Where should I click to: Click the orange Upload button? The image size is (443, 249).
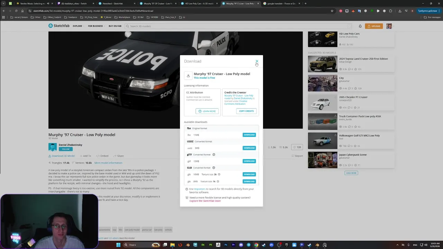pyautogui.click(x=374, y=26)
